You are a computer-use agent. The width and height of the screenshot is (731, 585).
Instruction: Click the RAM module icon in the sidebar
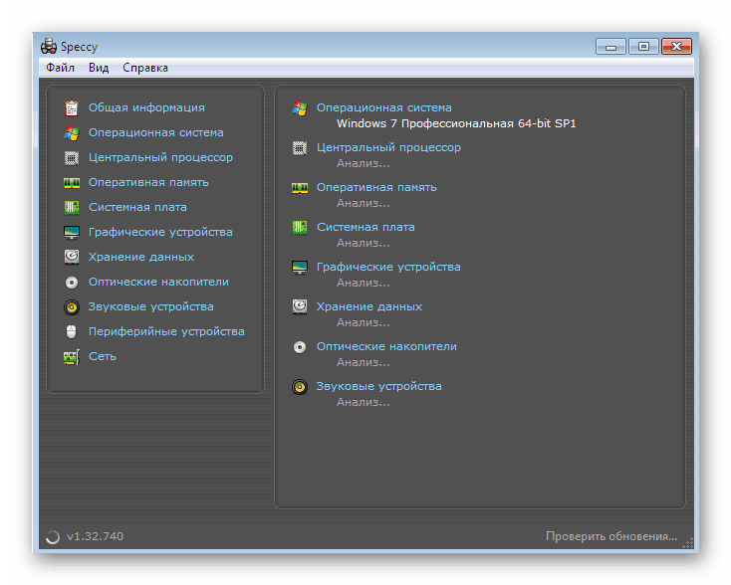[72, 183]
